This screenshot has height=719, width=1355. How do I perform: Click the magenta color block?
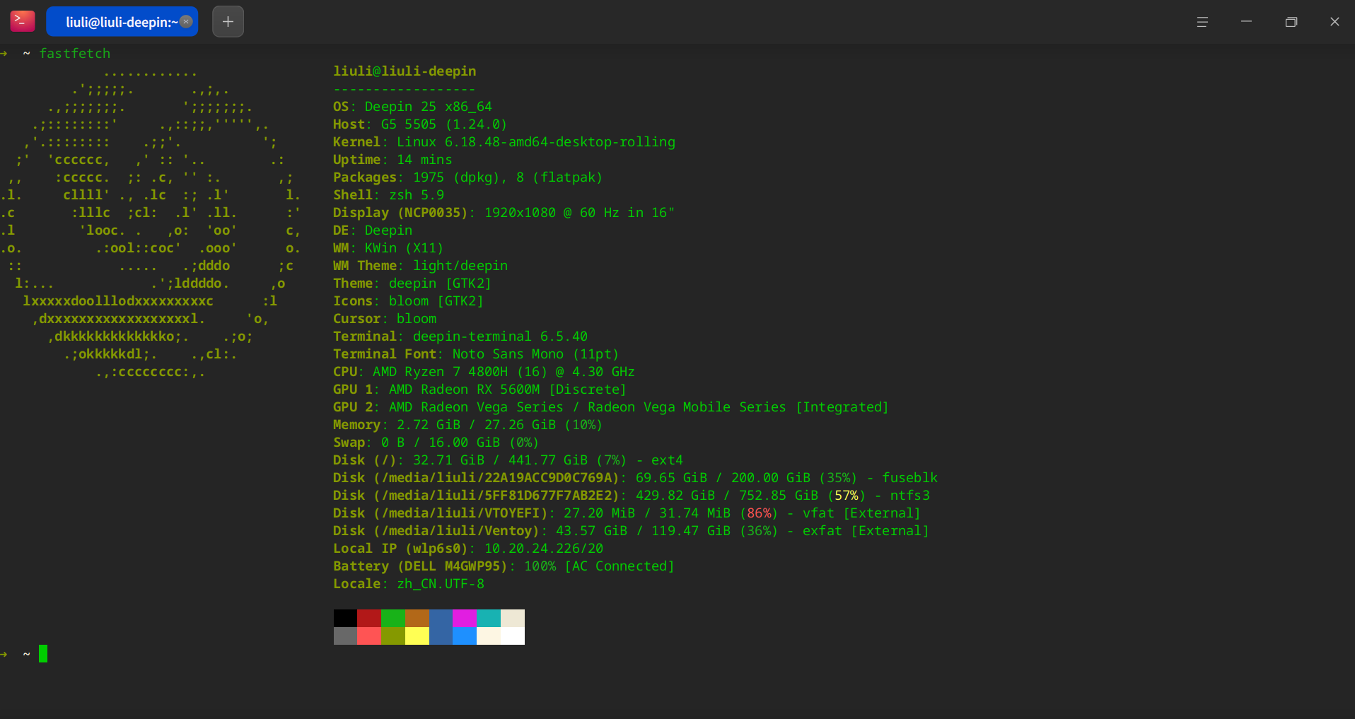point(465,618)
